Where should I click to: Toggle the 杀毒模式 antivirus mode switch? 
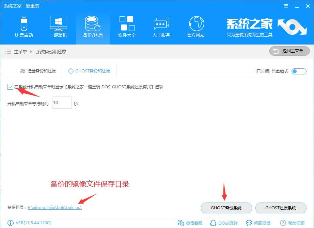click(x=299, y=71)
